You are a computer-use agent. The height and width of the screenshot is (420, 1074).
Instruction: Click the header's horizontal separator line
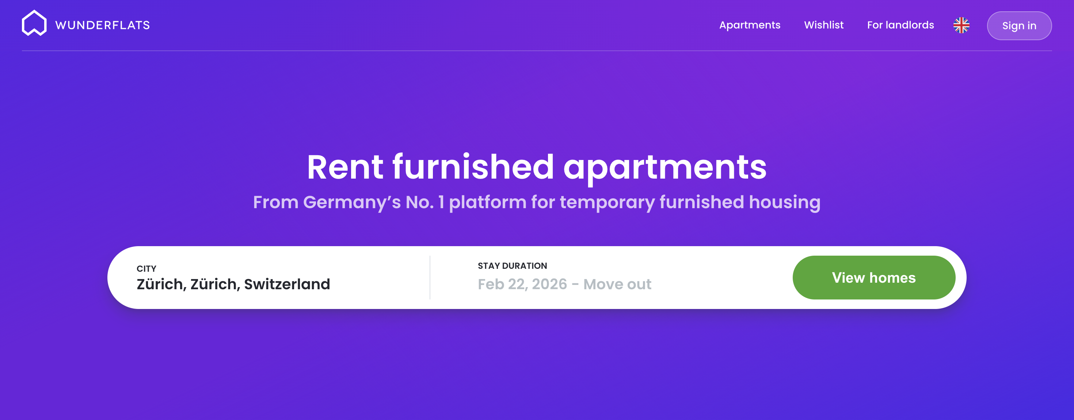(537, 51)
